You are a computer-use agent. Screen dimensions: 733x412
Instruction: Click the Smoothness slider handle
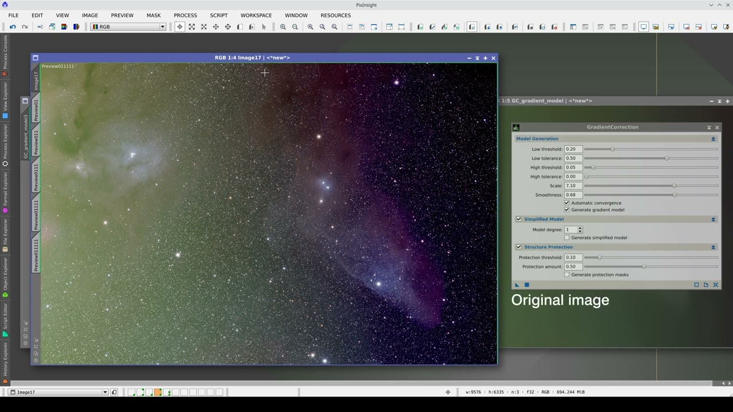[674, 195]
